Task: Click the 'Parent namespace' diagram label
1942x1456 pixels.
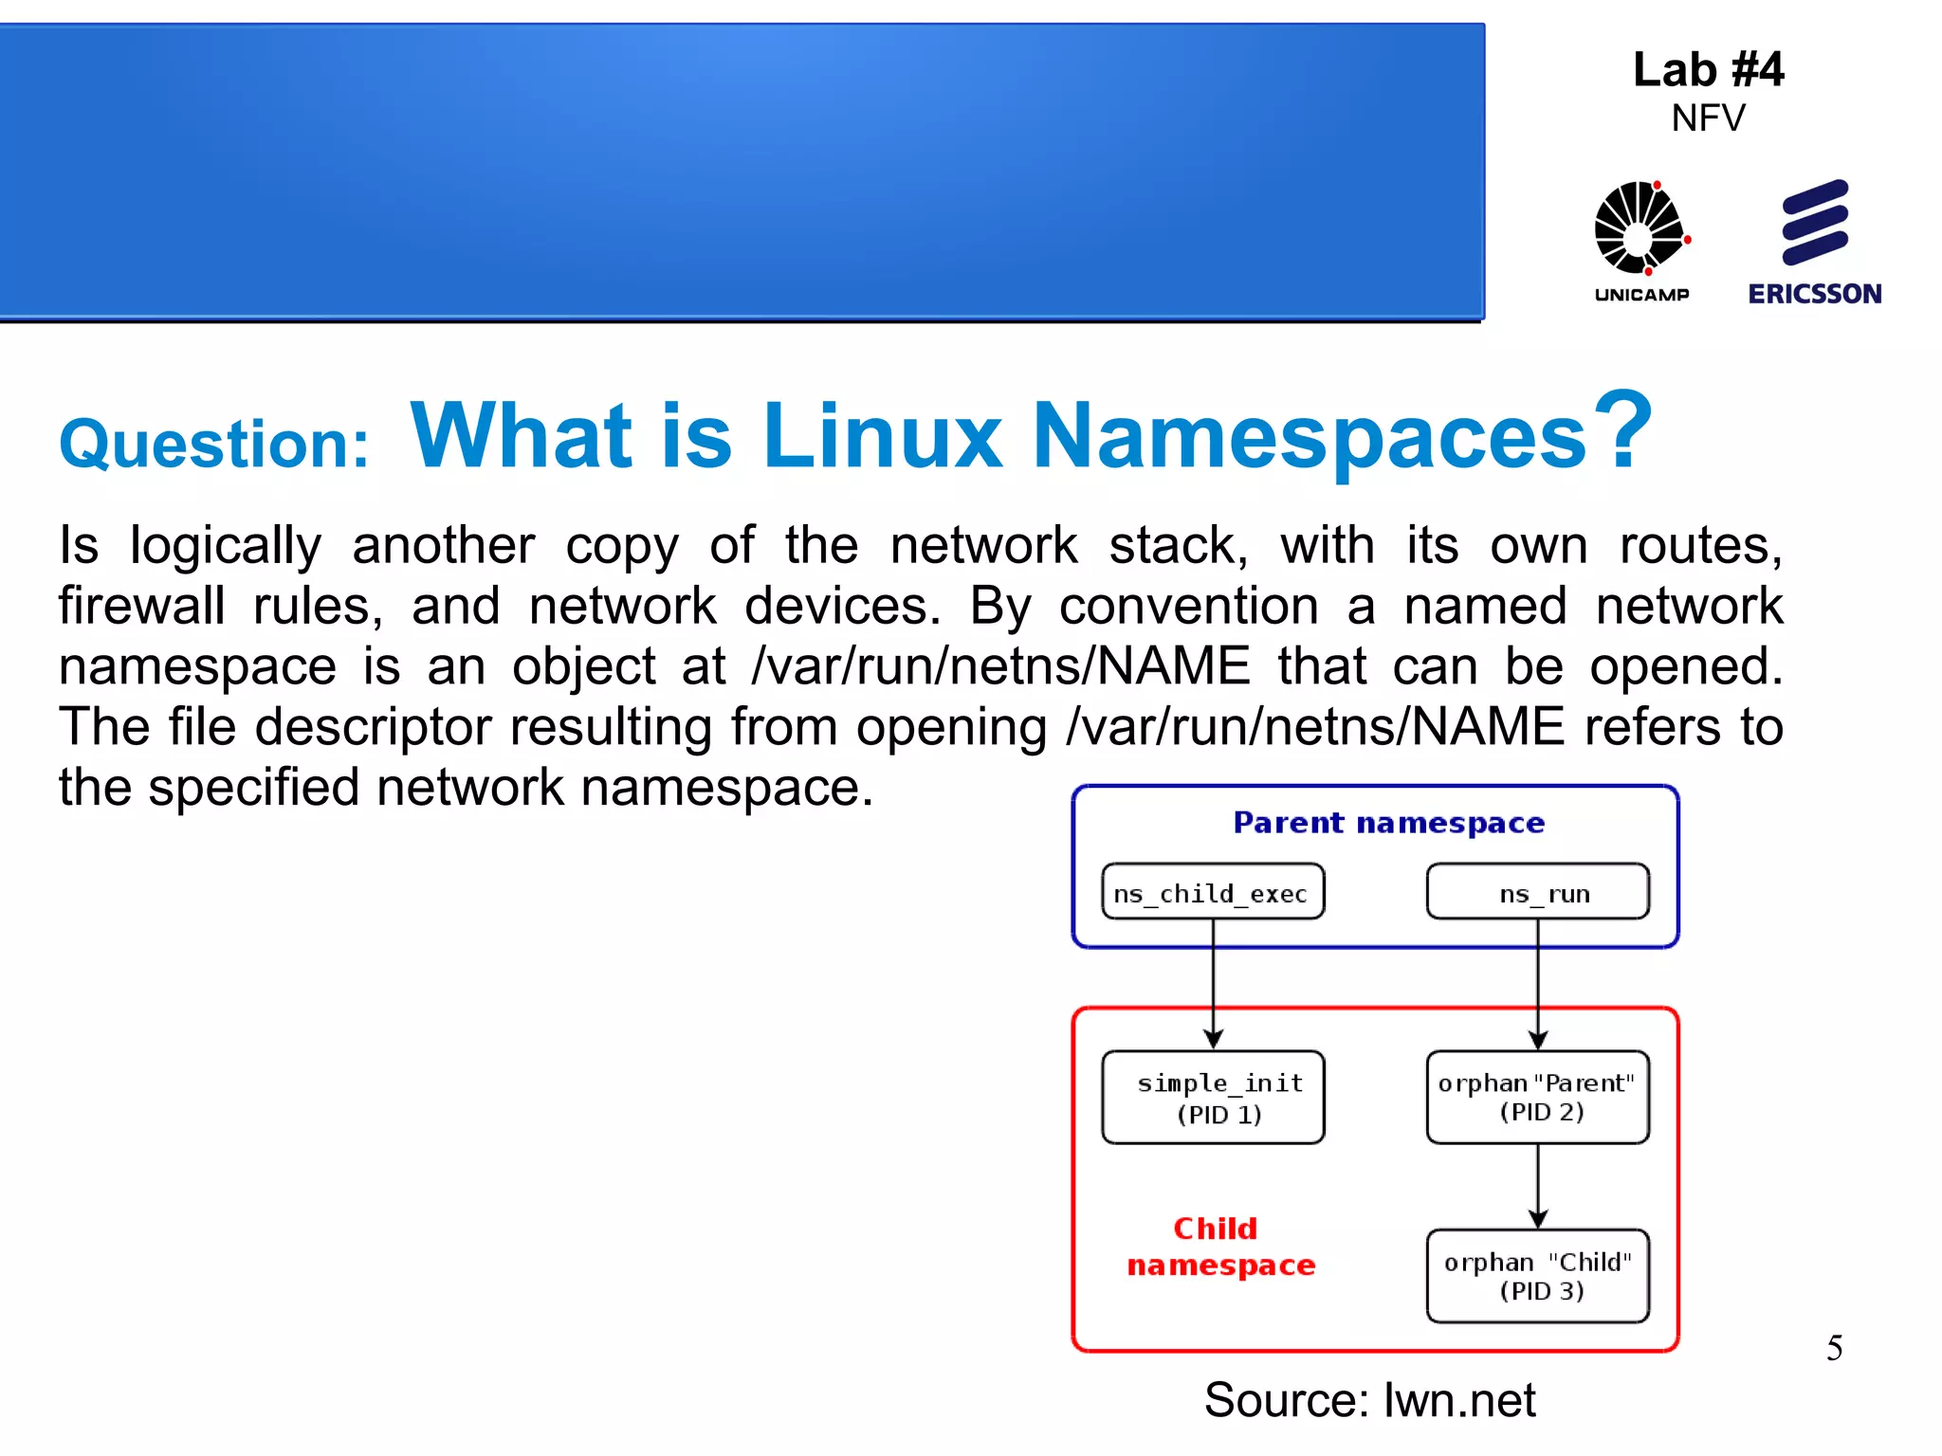Action: tap(1389, 822)
